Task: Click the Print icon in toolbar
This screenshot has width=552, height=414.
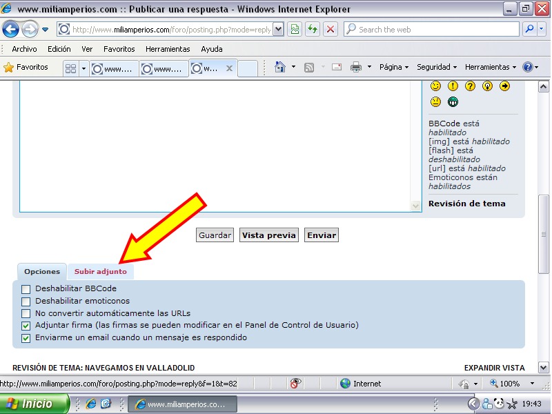Action: click(356, 67)
